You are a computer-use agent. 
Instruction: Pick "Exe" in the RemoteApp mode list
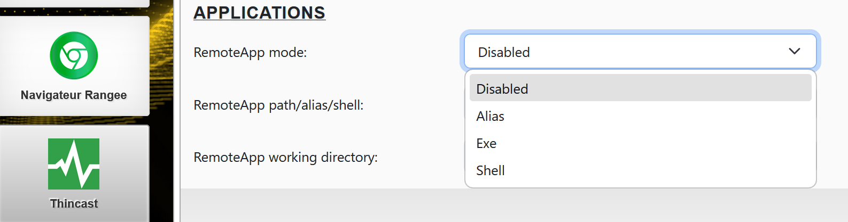tap(486, 143)
